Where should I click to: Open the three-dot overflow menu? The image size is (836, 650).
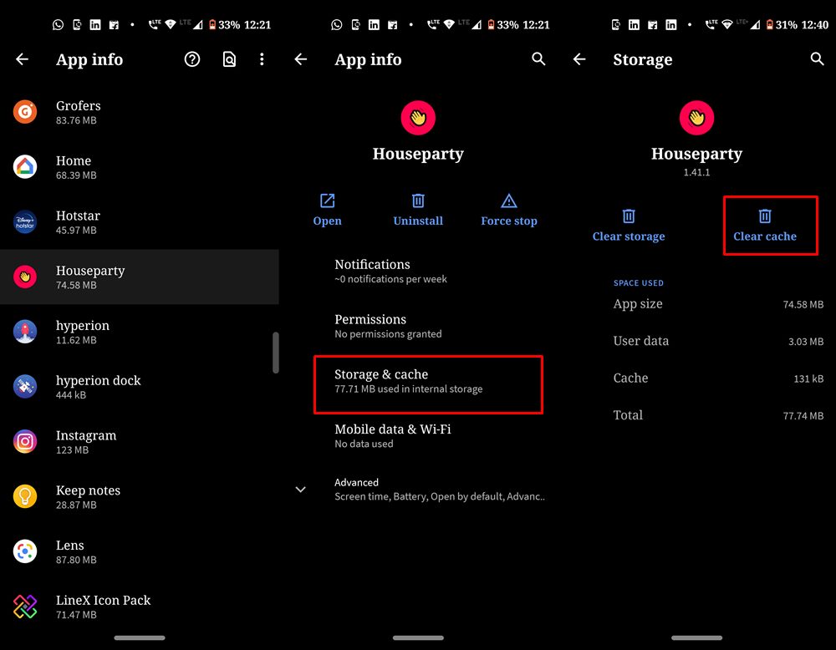pyautogui.click(x=262, y=59)
